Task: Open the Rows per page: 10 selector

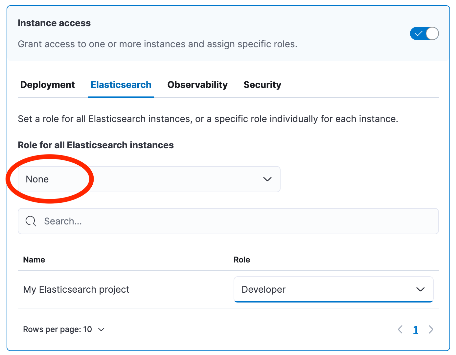Action: 58,329
